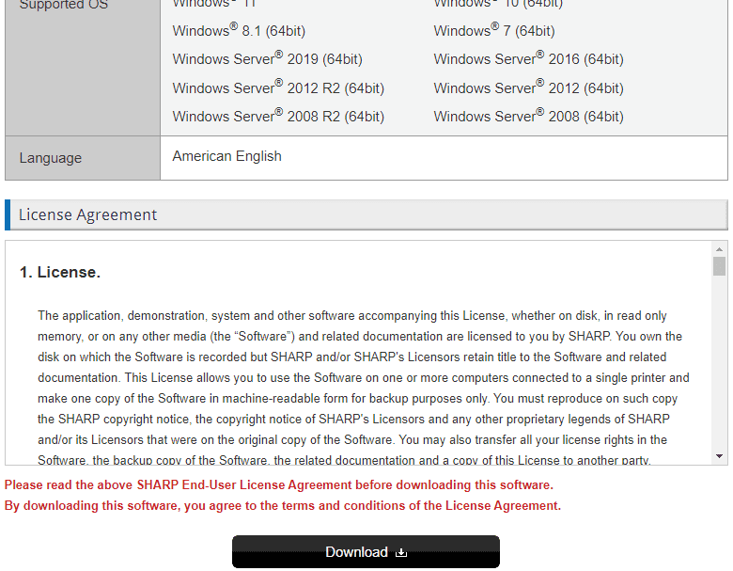Select the American English language value
The width and height of the screenshot is (733, 571).
(226, 156)
